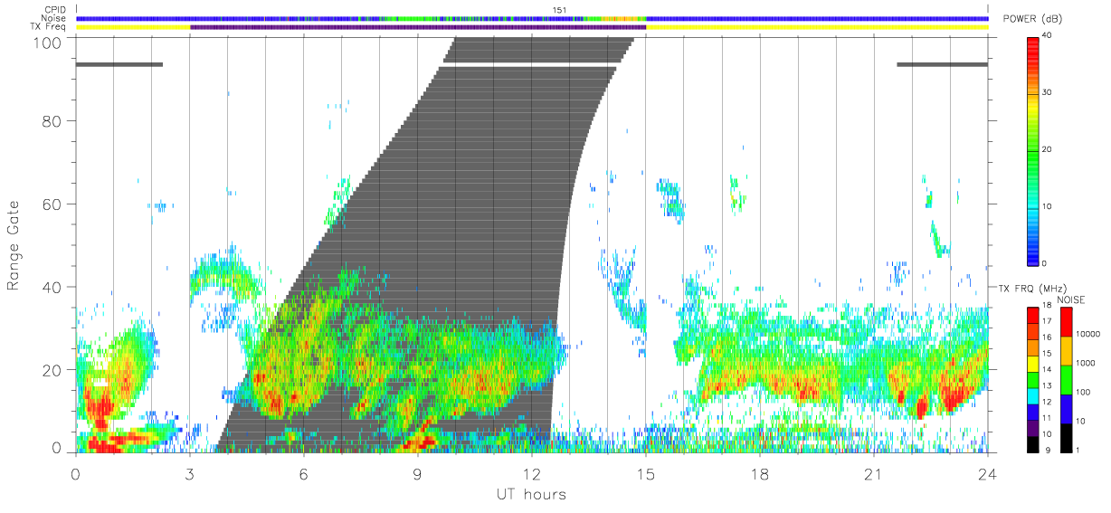
Task: Click the gray bar at top-right of plot
Action: (942, 64)
